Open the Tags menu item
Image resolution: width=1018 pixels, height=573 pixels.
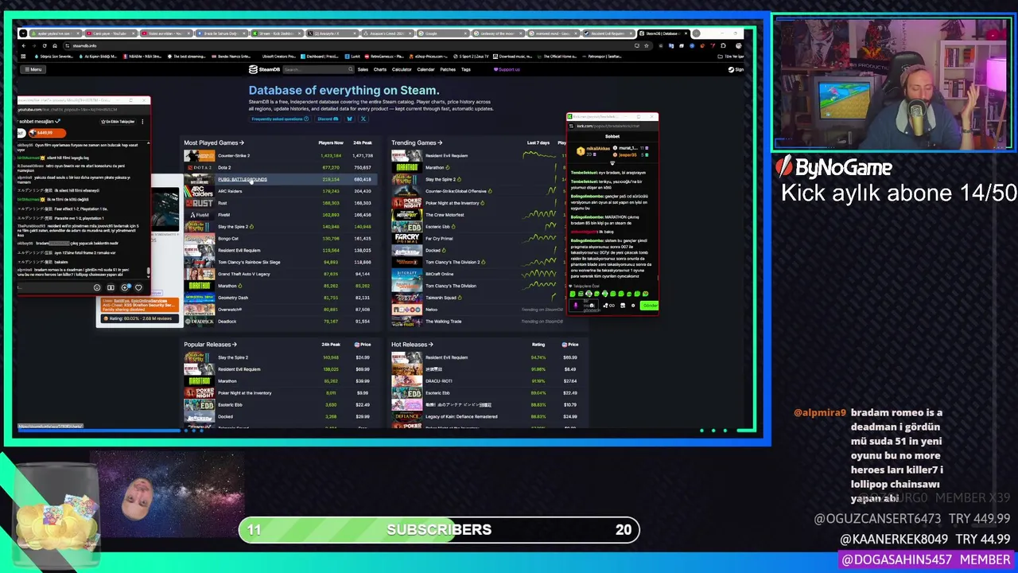[466, 69]
